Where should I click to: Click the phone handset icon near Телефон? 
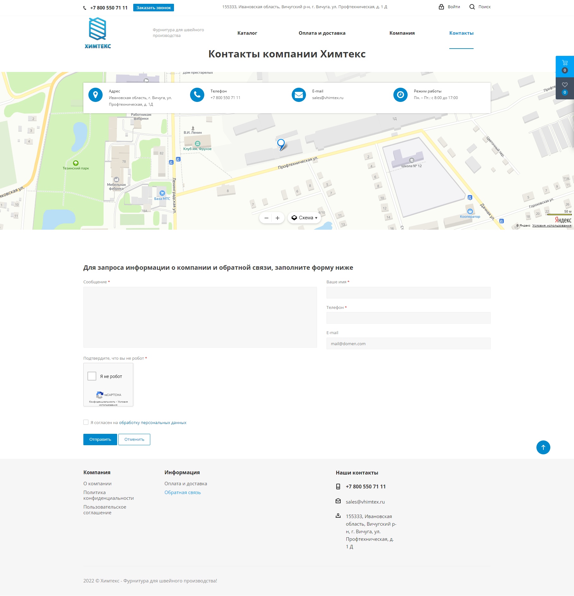coord(197,95)
